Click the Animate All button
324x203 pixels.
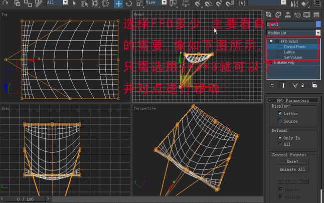pyautogui.click(x=292, y=169)
